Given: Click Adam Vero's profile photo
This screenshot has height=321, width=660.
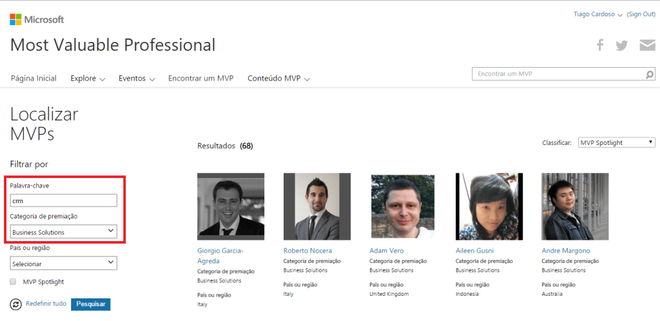Looking at the screenshot, I should [x=403, y=206].
